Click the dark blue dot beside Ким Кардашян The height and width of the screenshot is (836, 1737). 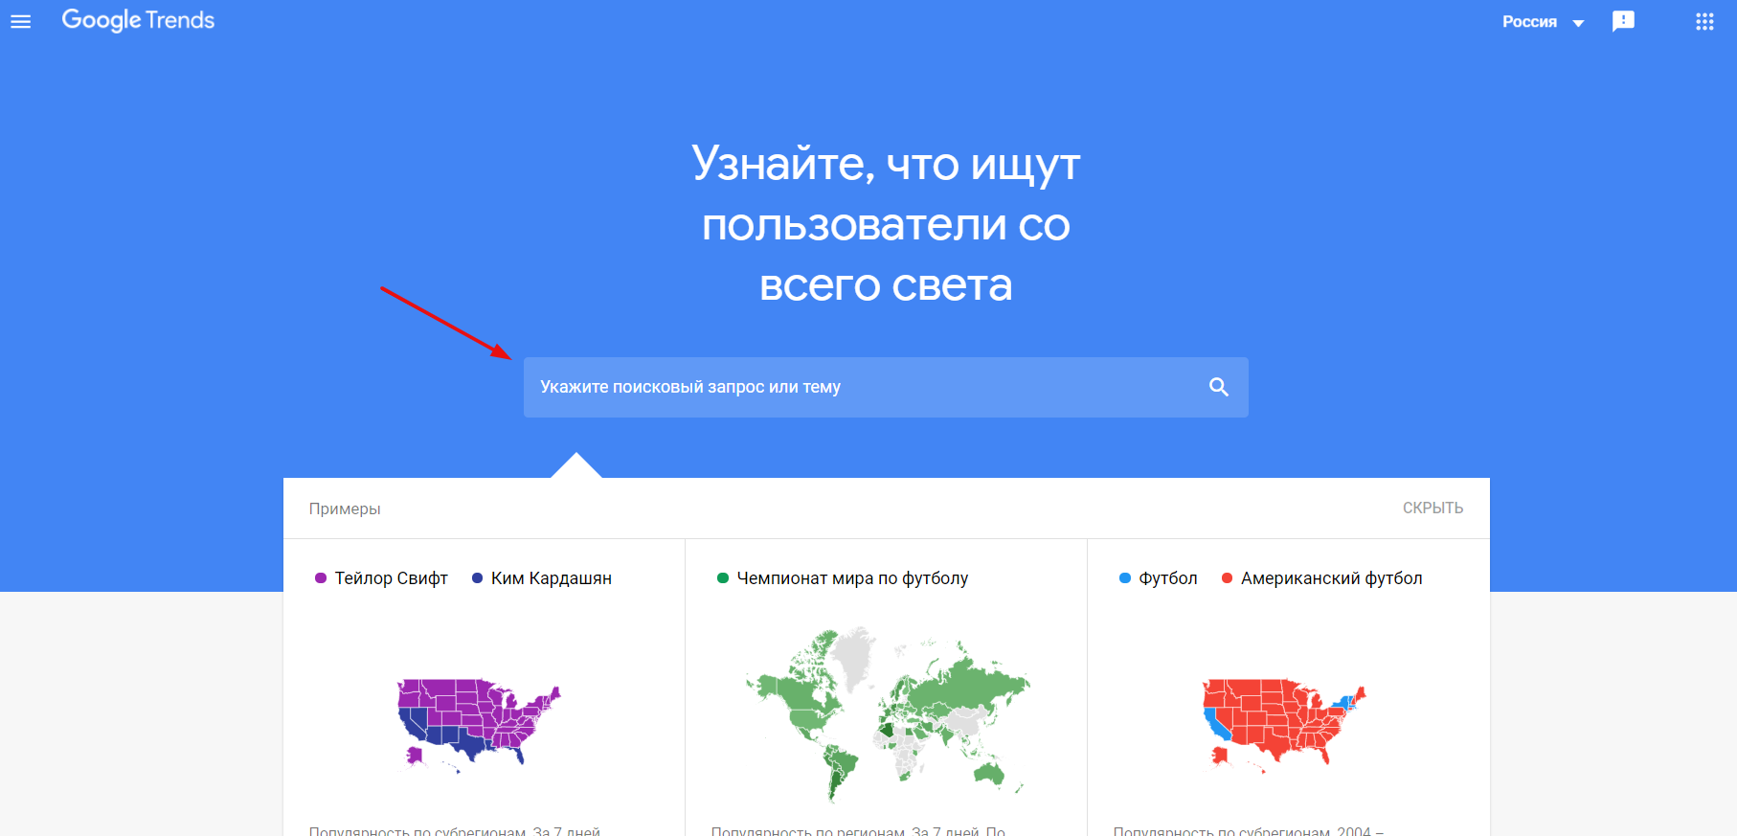[x=477, y=578]
